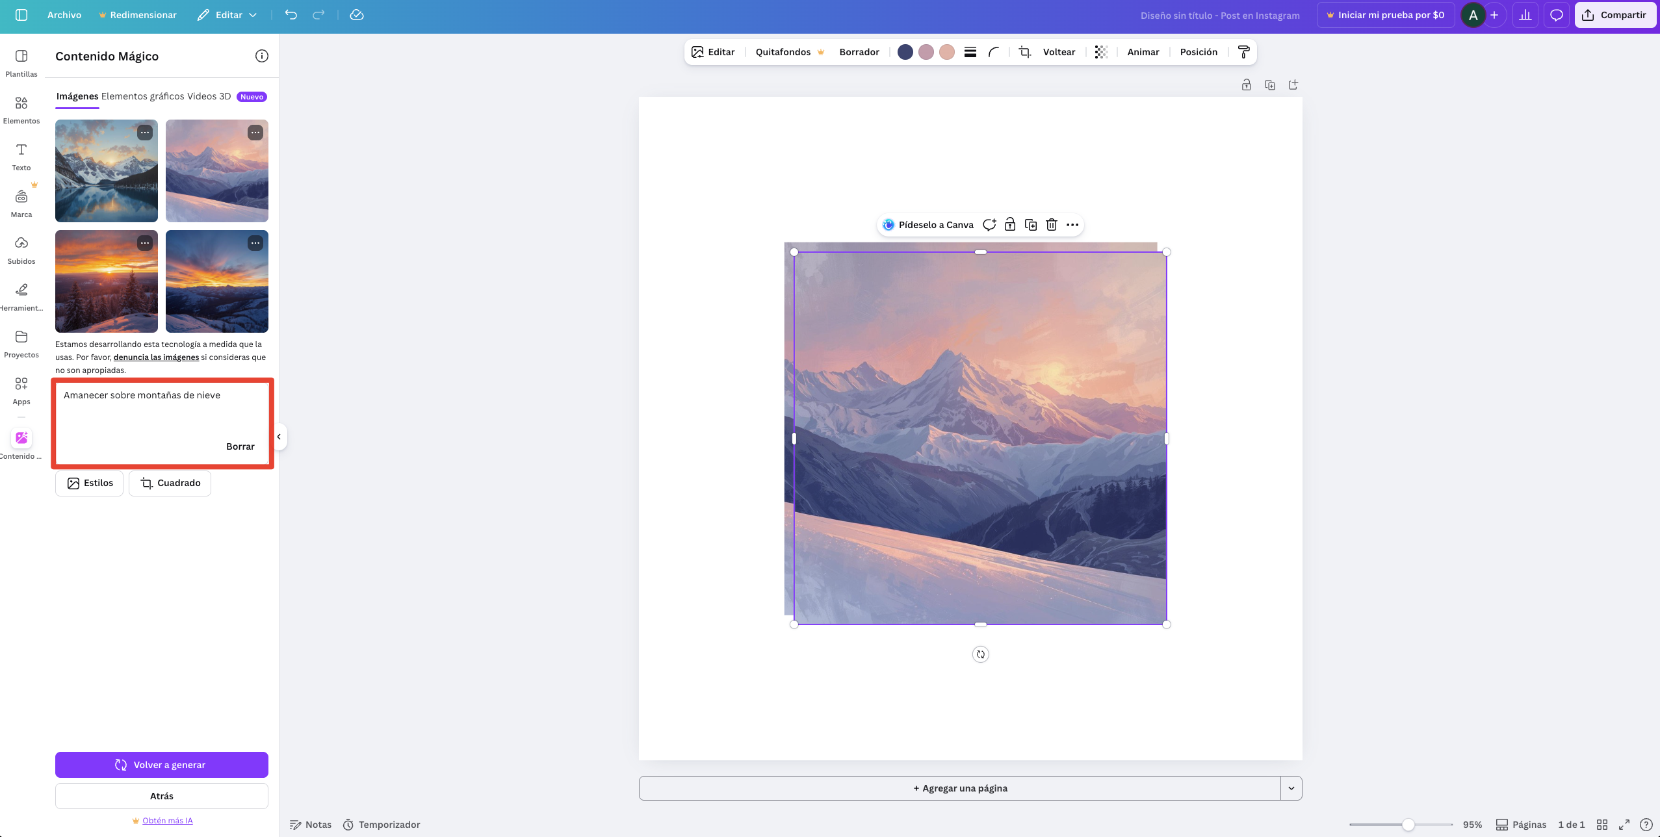Image resolution: width=1660 pixels, height=837 pixels.
Task: Open transparency settings with the checkerboard icon
Action: pyautogui.click(x=1100, y=52)
